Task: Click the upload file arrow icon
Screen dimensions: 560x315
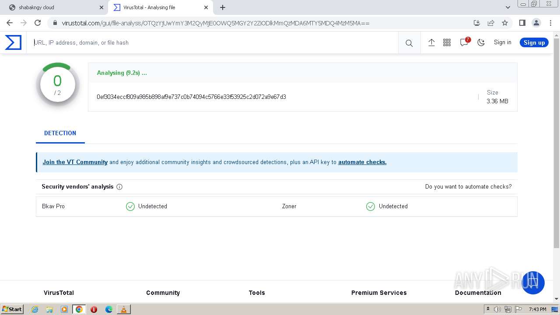Action: click(x=431, y=42)
